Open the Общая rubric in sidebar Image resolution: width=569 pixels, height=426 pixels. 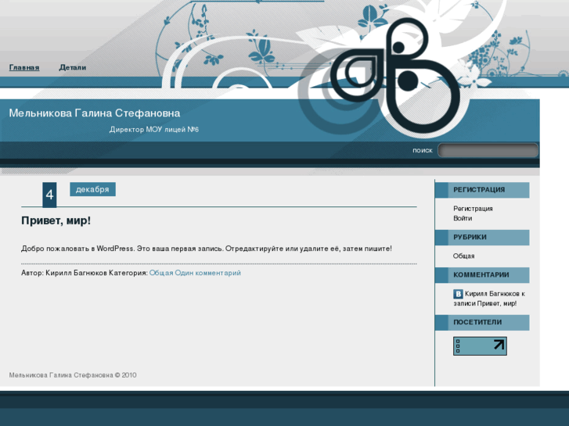463,256
